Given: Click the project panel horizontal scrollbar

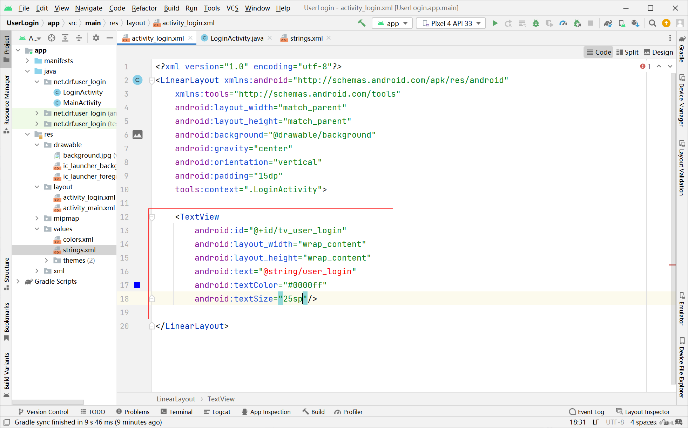Looking at the screenshot, I should coord(48,402).
